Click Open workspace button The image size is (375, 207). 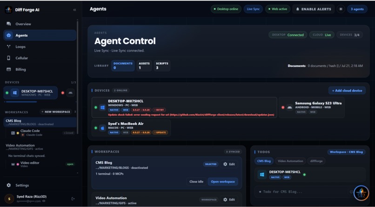click(223, 181)
